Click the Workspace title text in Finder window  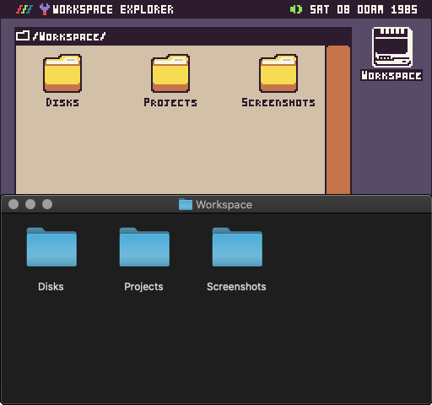pyautogui.click(x=224, y=205)
